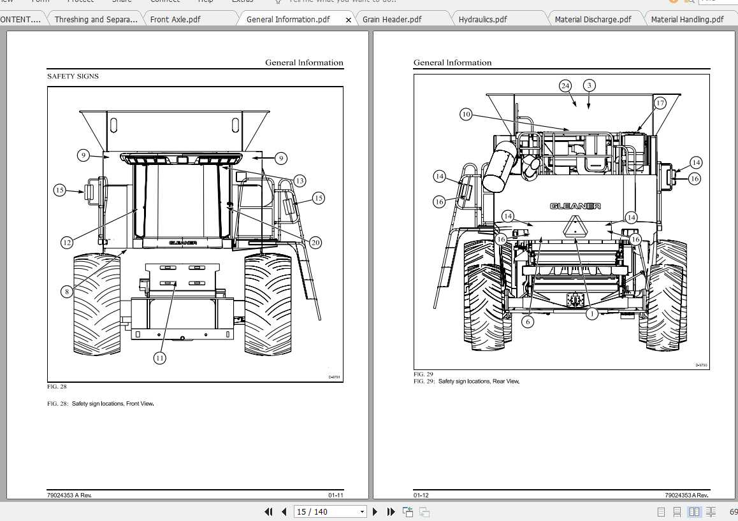Select single page view mode
Viewport: 738px width, 521px height.
tap(660, 511)
